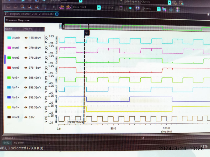Select the /sum0 signal name

click(16, 38)
